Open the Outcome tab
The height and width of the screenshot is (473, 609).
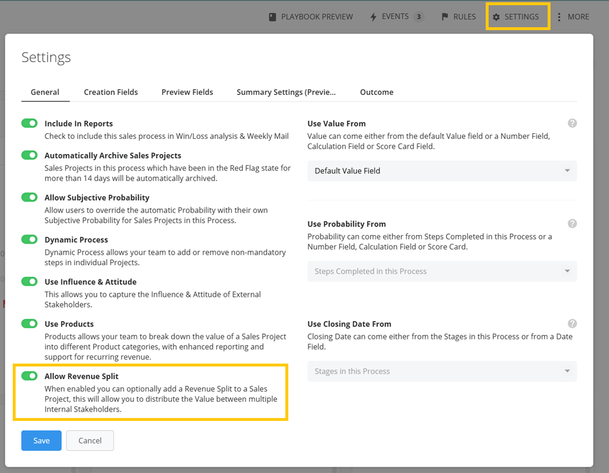[376, 92]
